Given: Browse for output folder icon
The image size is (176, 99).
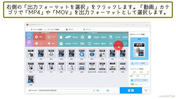Looking at the screenshot, I should (98, 90).
